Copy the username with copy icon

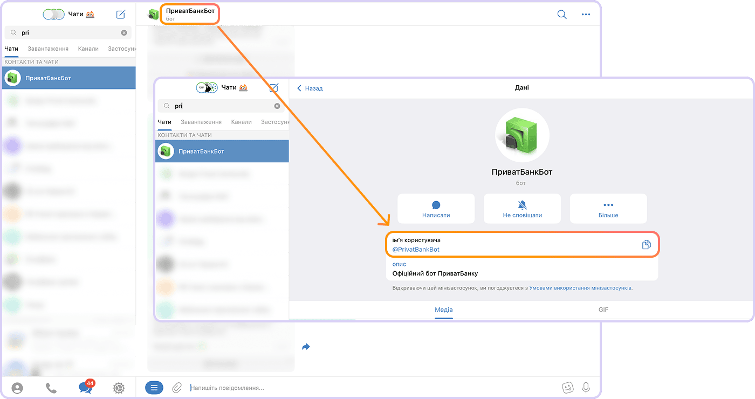click(x=647, y=245)
